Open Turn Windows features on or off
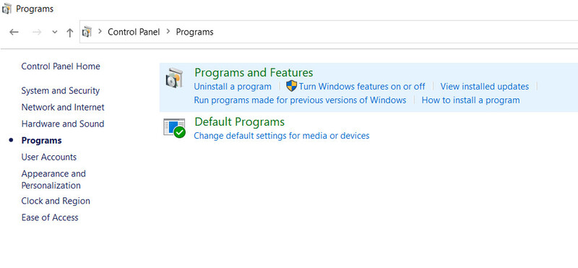The height and width of the screenshot is (268, 578). click(x=362, y=87)
